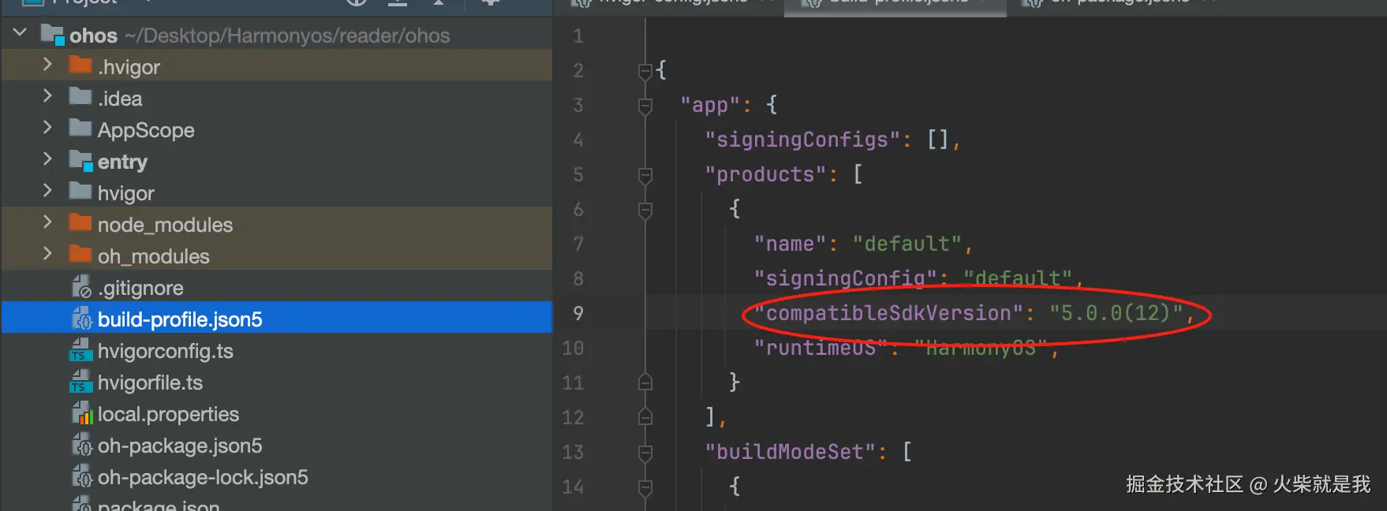Click the fold end marker at line 12
This screenshot has height=511, width=1387.
pyautogui.click(x=645, y=417)
